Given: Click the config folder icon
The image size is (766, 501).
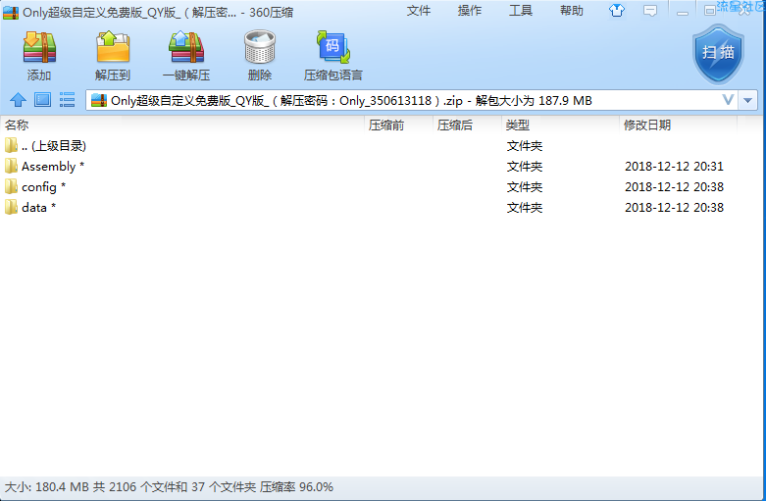Looking at the screenshot, I should click(x=11, y=186).
